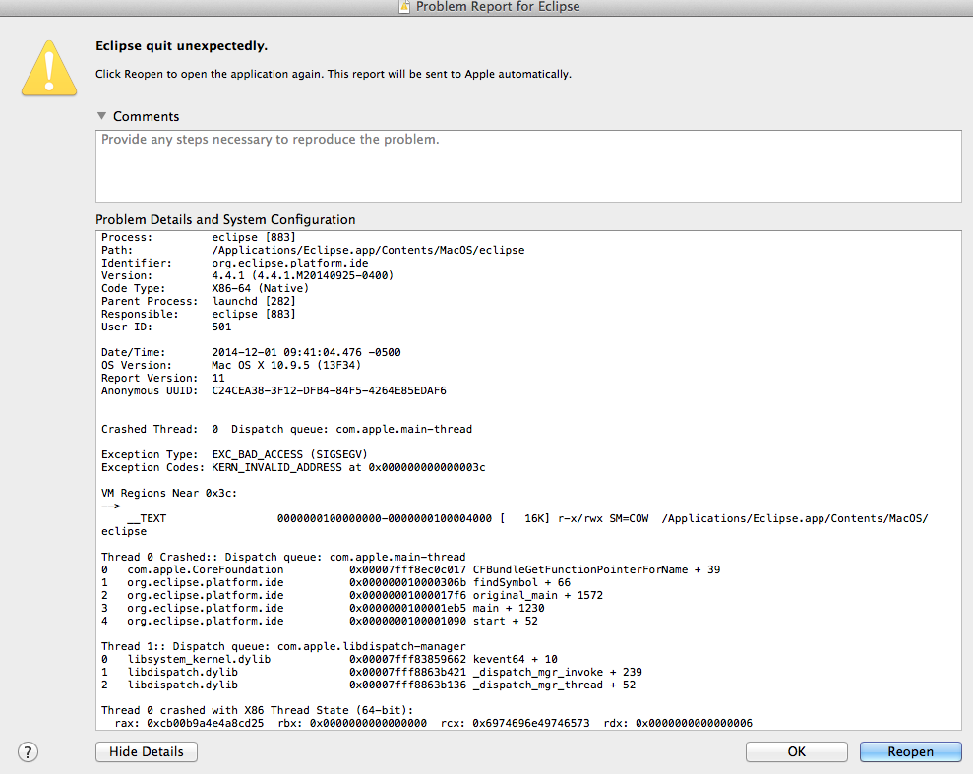This screenshot has width=973, height=774.
Task: Click the 'Version: 4.4.1' line
Action: click(248, 276)
